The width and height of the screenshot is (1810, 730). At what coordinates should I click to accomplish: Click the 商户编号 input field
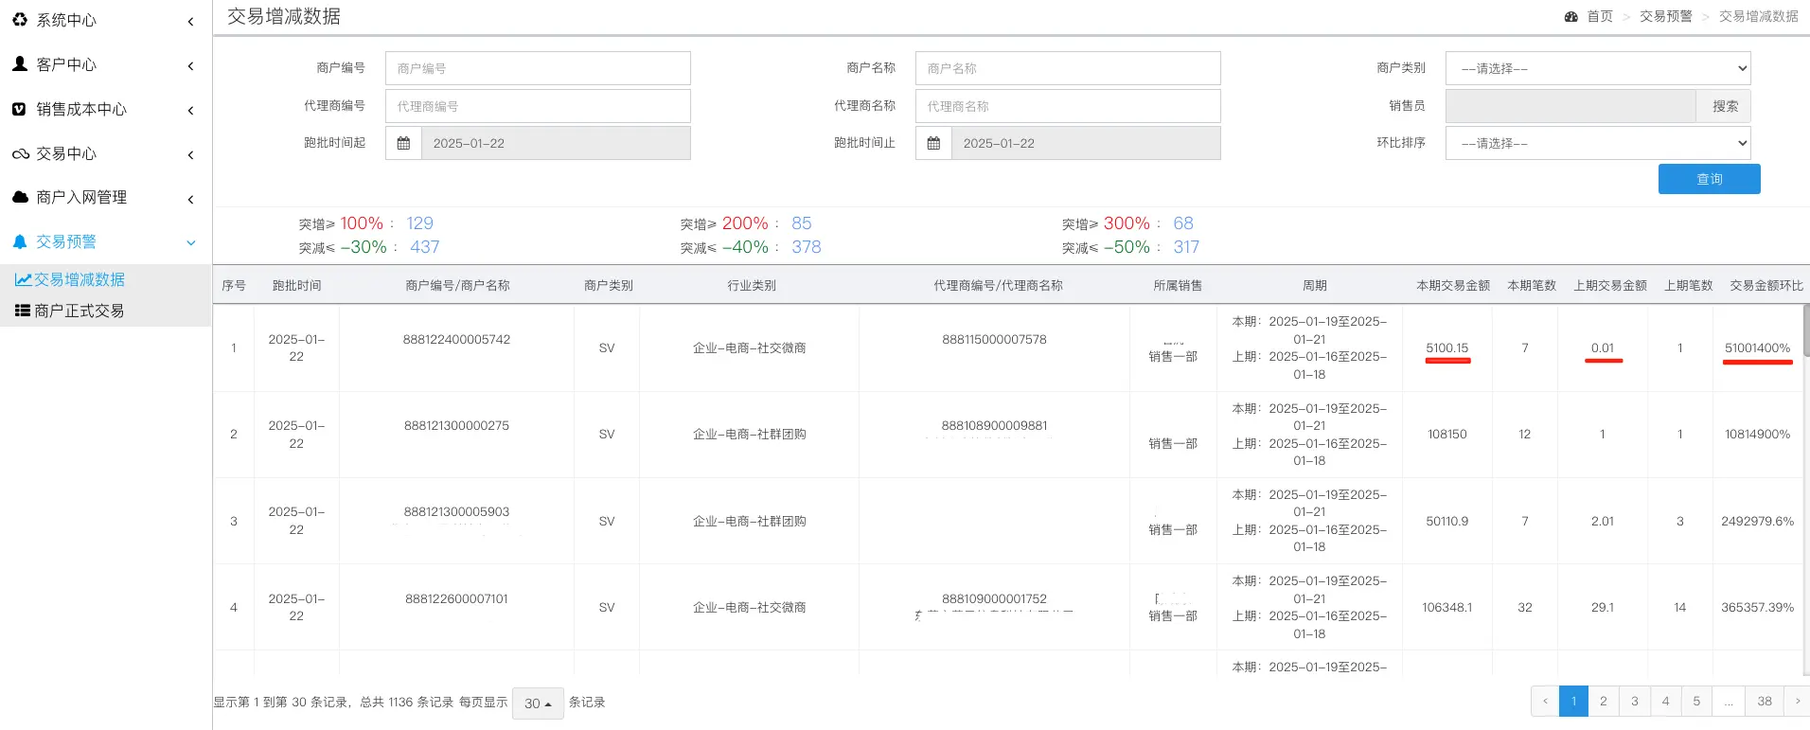[x=538, y=68]
